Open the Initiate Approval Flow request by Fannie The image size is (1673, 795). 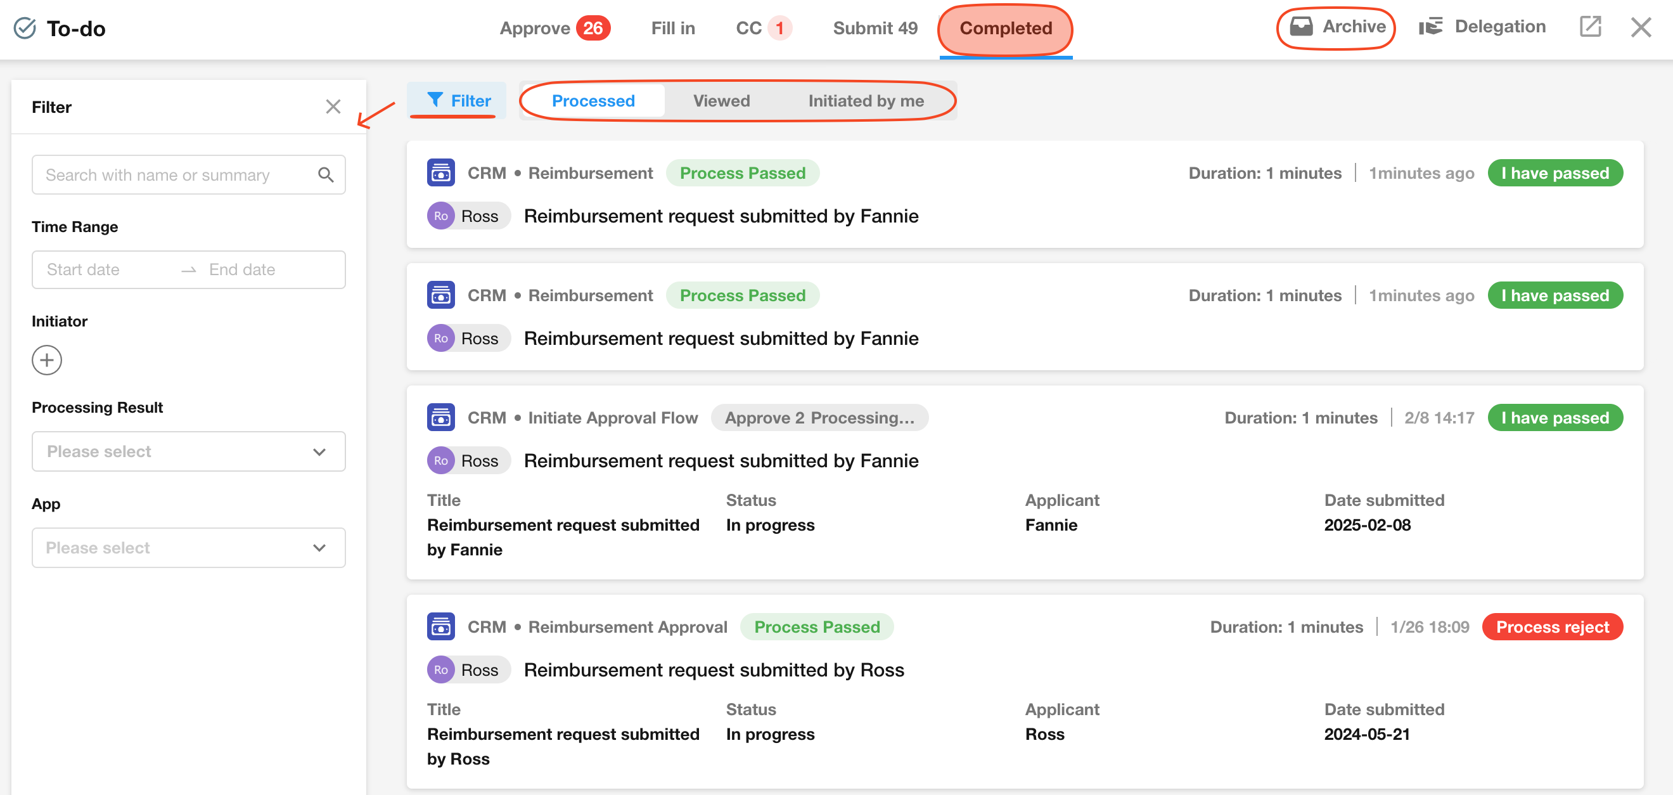pos(721,460)
